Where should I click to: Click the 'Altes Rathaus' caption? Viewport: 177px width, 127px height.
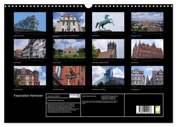coord(135,63)
